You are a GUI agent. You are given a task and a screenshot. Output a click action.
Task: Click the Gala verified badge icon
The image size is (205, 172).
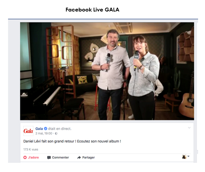(46, 129)
